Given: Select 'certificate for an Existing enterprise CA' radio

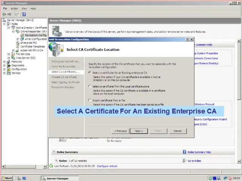Looking at the screenshot, I should [x=90, y=72].
